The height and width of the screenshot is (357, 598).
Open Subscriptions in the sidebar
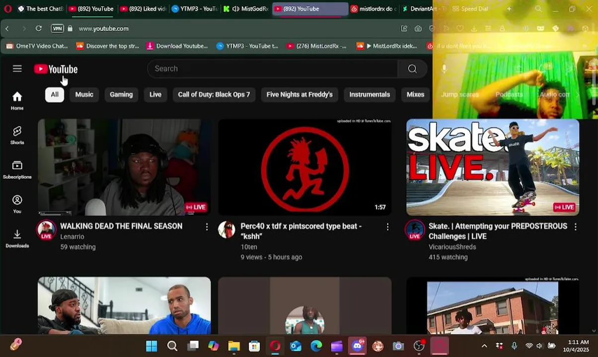click(17, 170)
